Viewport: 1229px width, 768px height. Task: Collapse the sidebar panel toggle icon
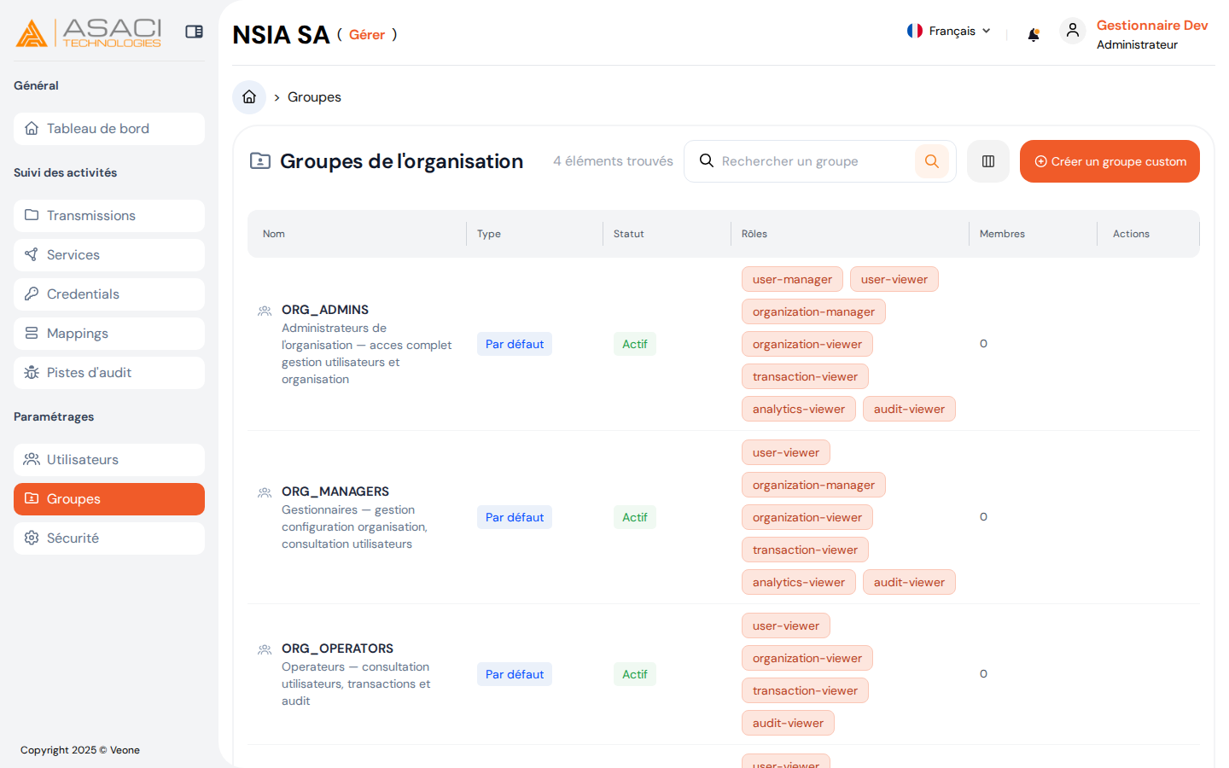[x=195, y=32]
